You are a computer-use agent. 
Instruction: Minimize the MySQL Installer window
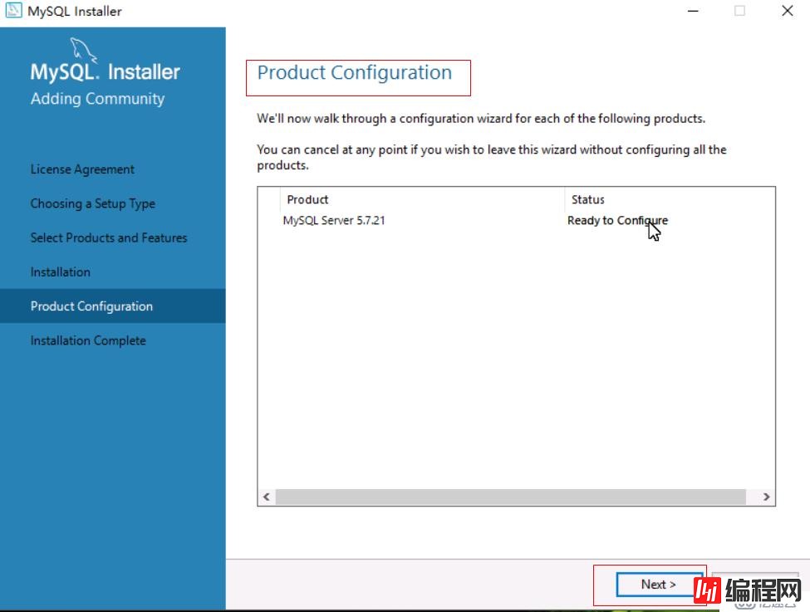[x=693, y=11]
